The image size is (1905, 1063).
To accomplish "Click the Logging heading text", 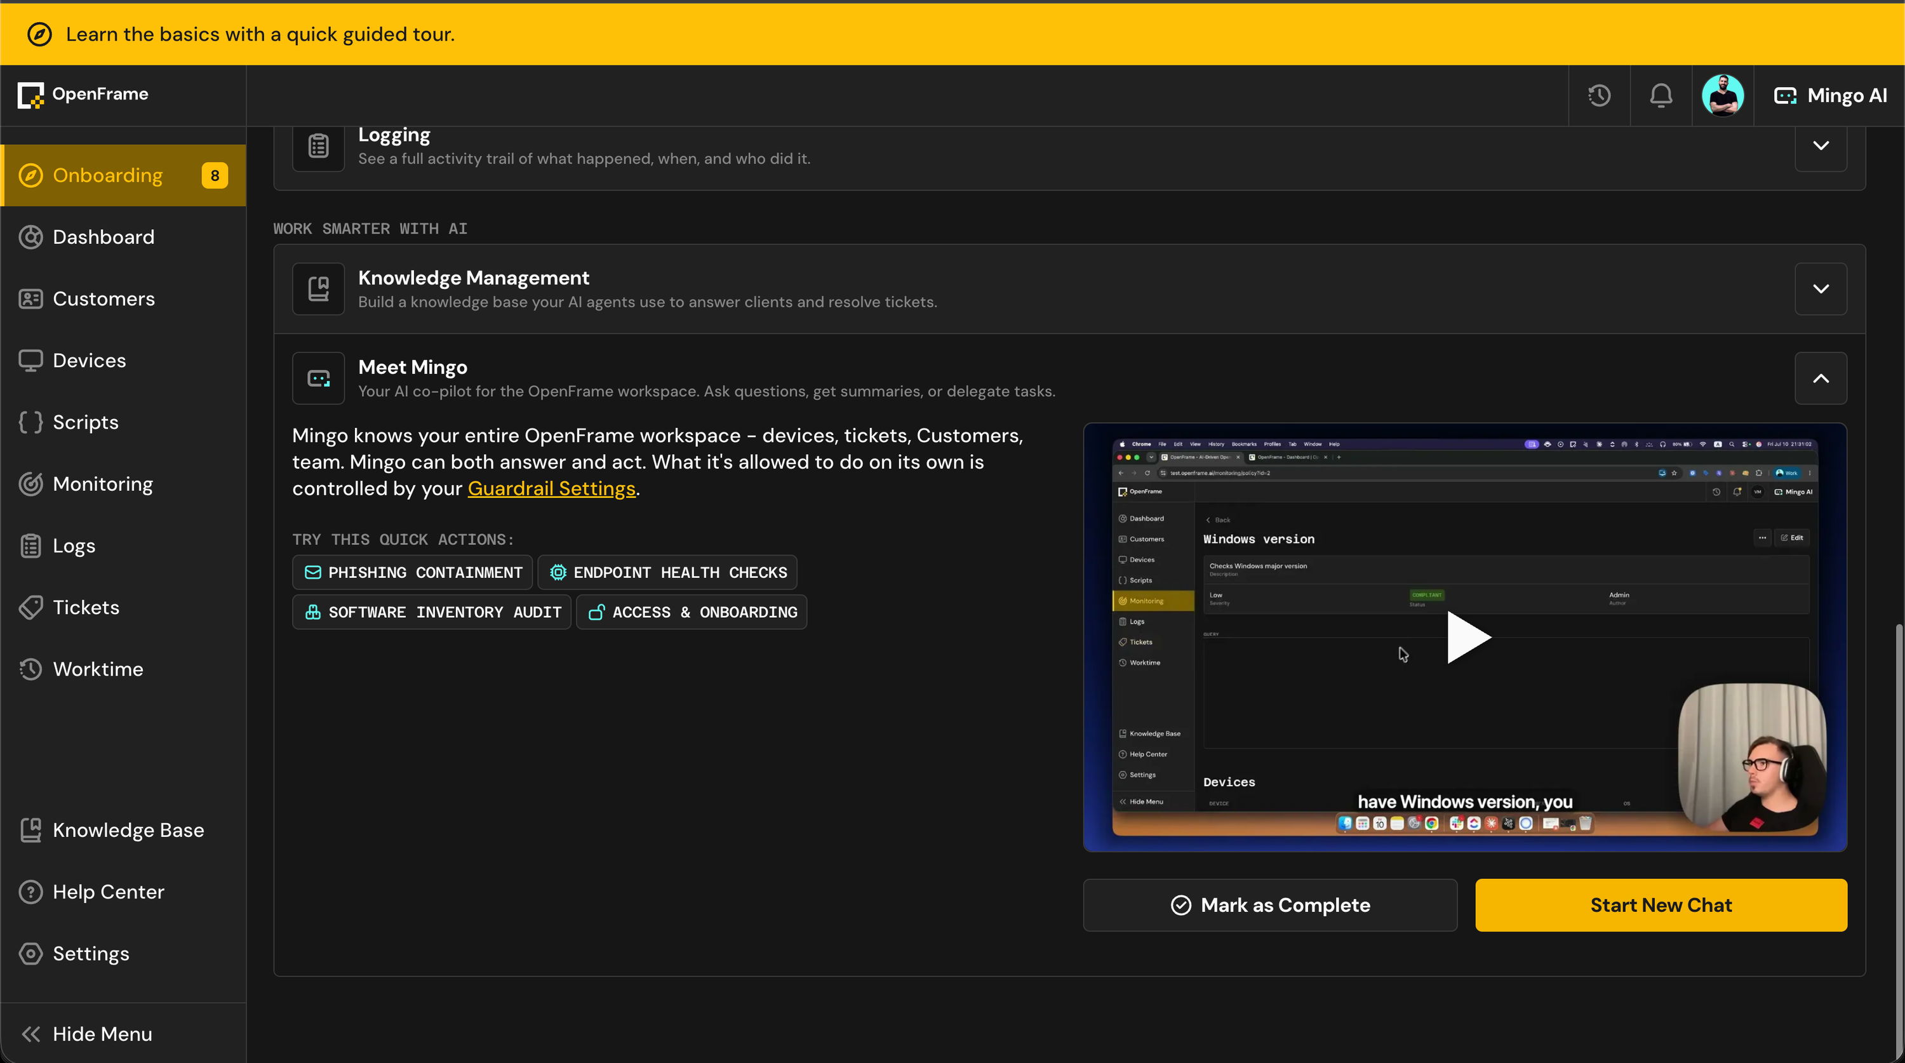I will coord(394,135).
